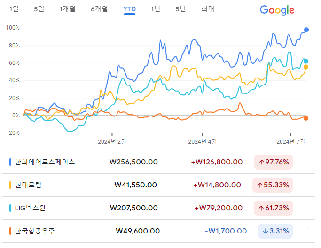Click the ↑61.73% change badge
The image size is (321, 248).
pos(274,208)
